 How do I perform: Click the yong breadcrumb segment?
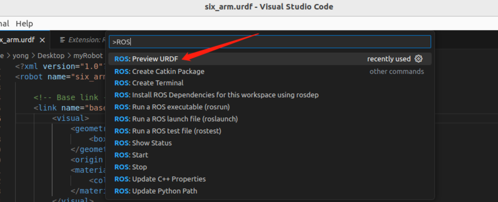(x=20, y=56)
